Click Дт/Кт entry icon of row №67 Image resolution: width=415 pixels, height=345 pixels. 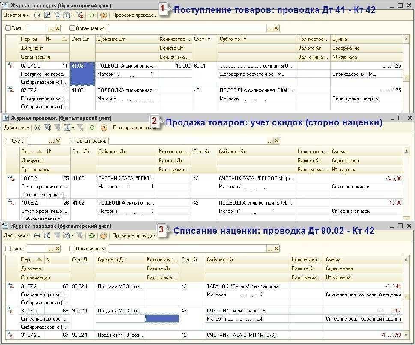click(11, 334)
